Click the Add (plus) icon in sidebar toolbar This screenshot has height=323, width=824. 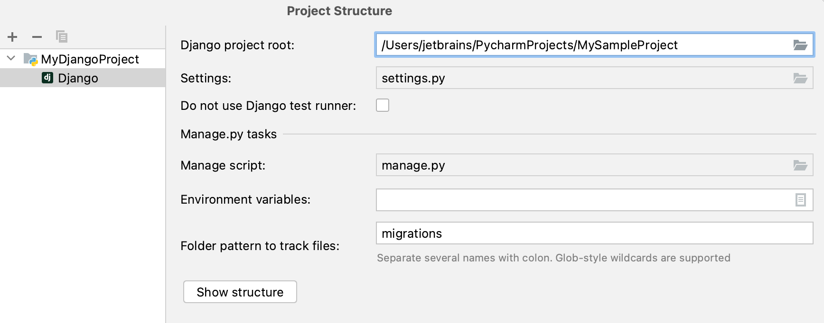click(12, 37)
